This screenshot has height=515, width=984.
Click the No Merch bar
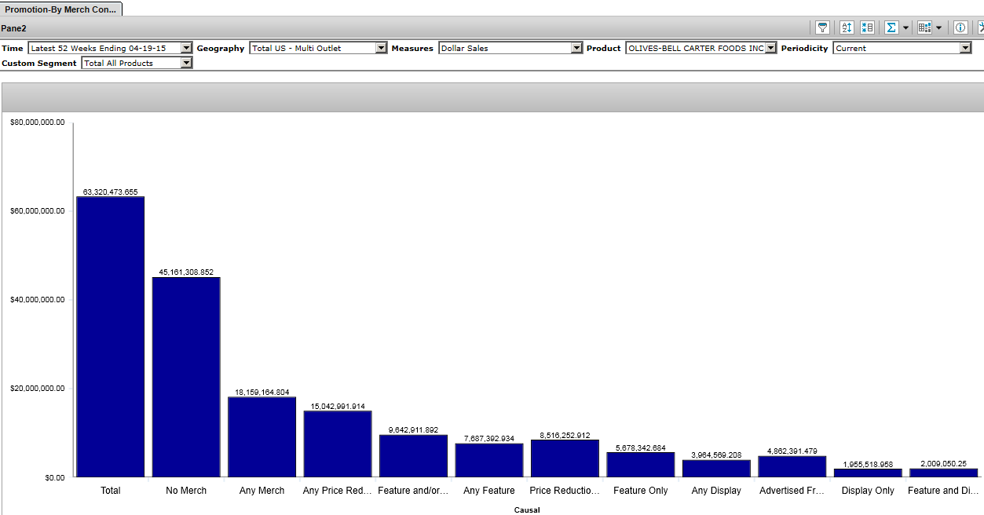[186, 377]
